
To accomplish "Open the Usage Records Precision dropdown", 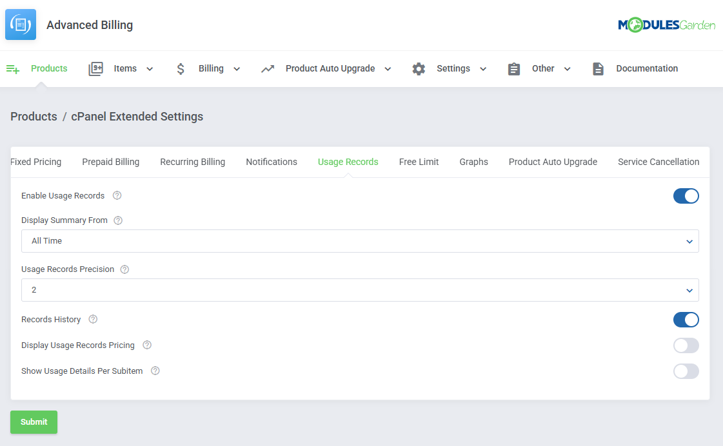I will tap(360, 290).
